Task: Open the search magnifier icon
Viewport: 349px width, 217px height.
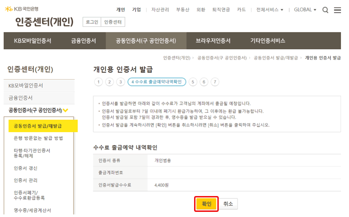Action: tap(325, 10)
